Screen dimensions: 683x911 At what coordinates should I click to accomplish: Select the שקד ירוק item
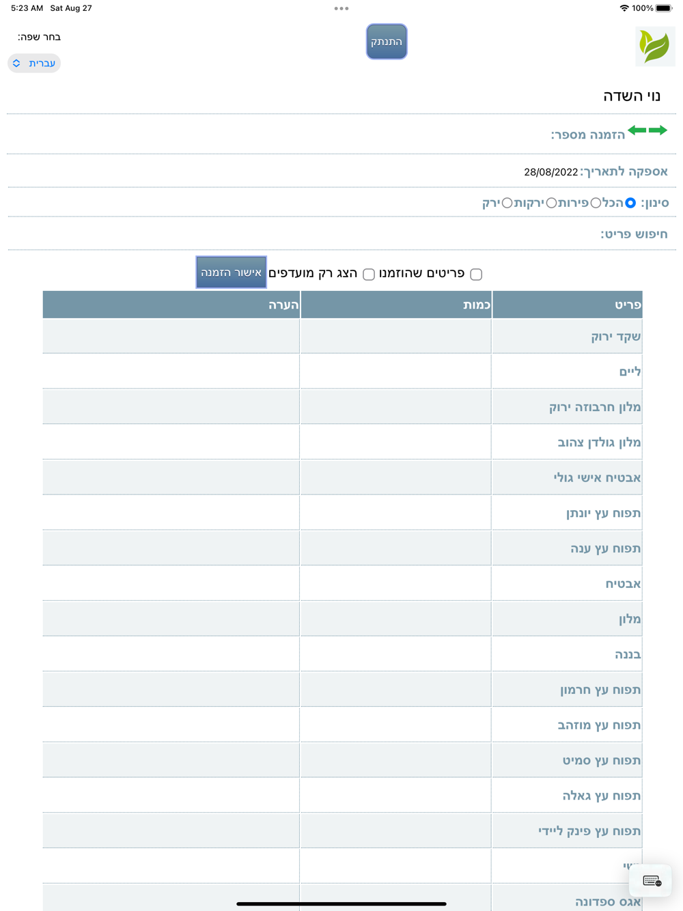pyautogui.click(x=616, y=337)
